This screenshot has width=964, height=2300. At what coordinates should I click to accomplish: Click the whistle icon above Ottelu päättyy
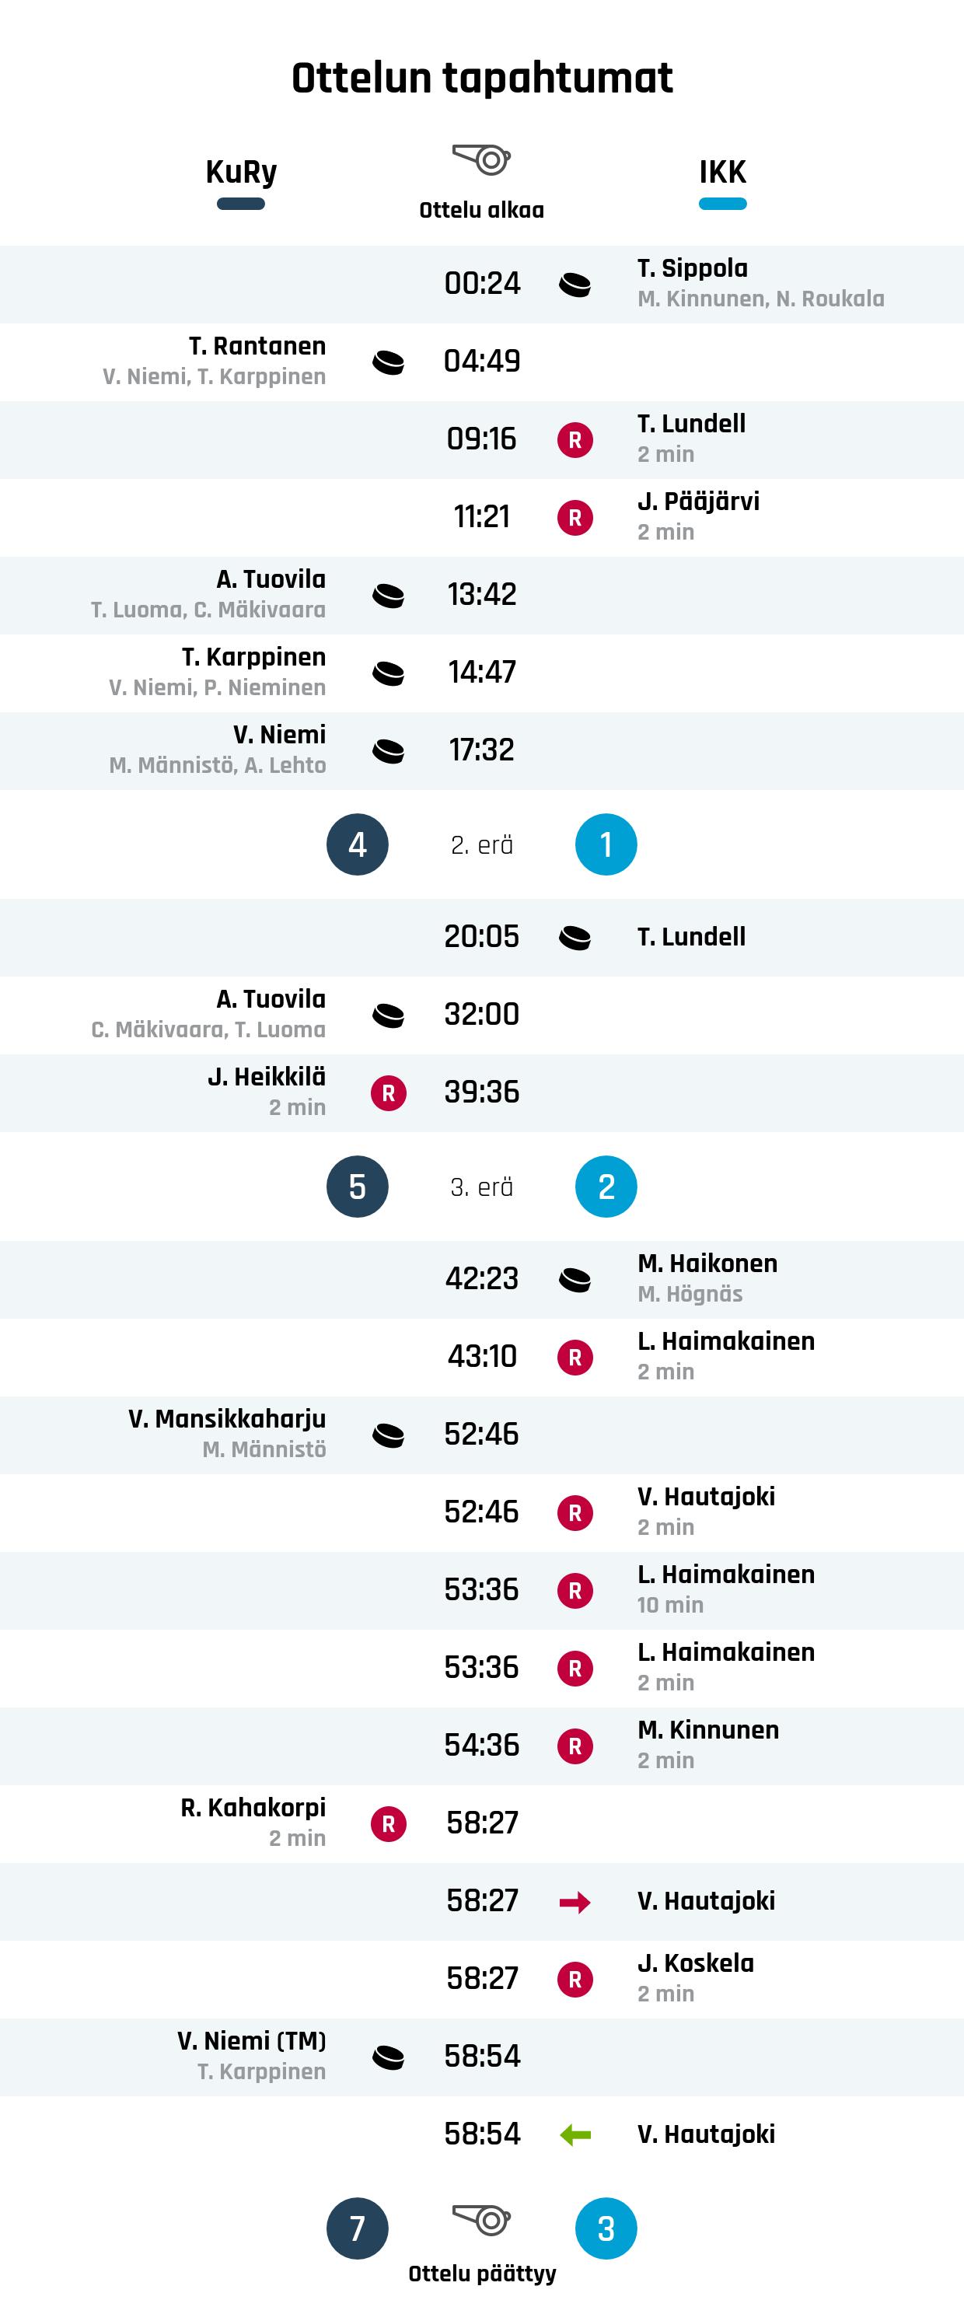(481, 2219)
